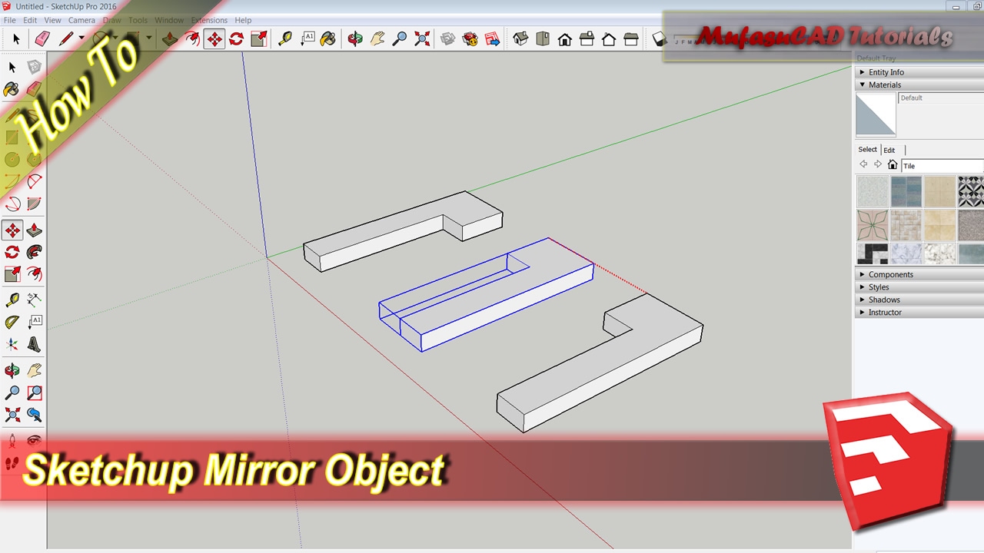
Task: Click the materials Forward arrow button
Action: click(x=878, y=165)
